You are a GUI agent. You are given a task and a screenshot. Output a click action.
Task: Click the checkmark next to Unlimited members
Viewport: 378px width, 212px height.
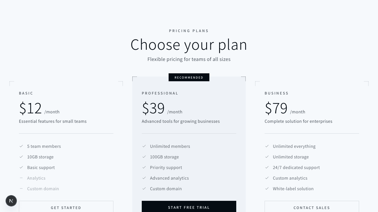[x=144, y=146]
